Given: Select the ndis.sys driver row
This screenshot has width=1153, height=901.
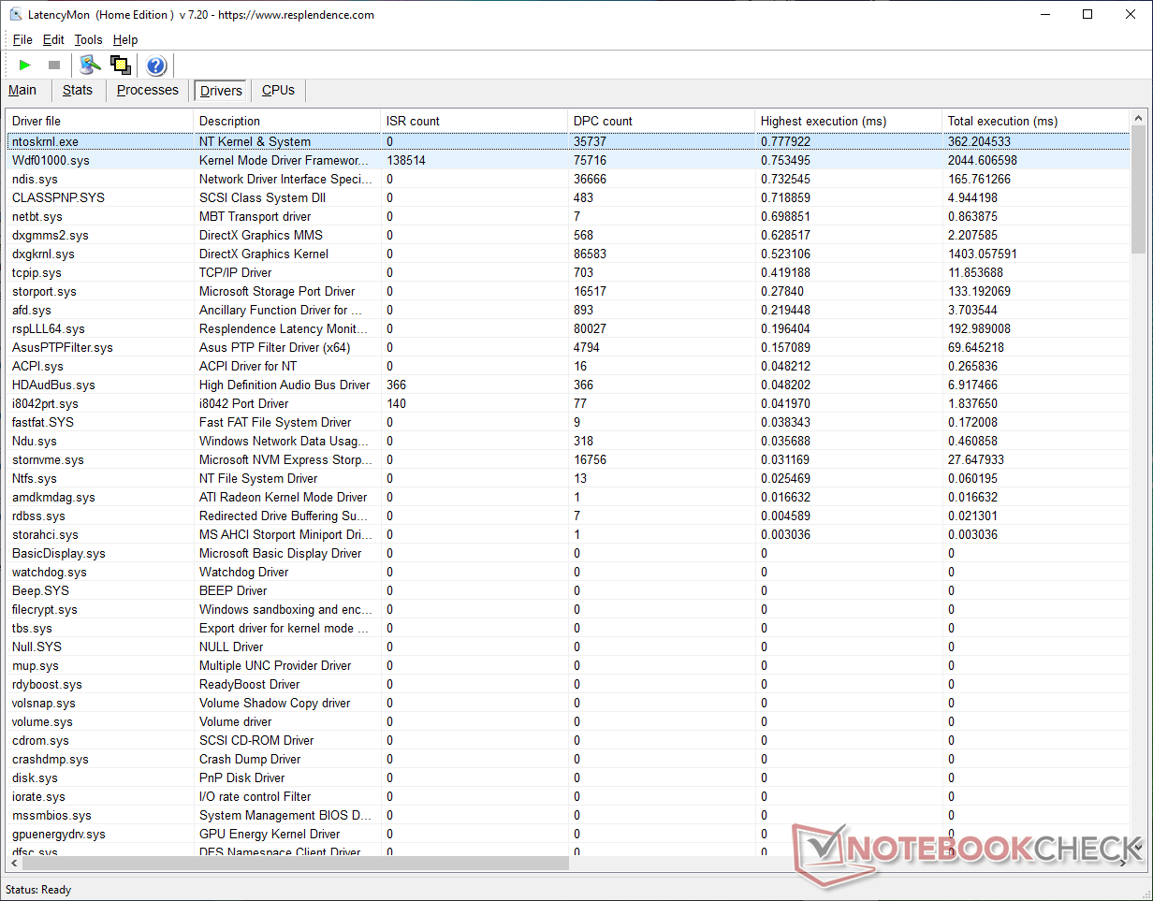Looking at the screenshot, I should click(568, 179).
